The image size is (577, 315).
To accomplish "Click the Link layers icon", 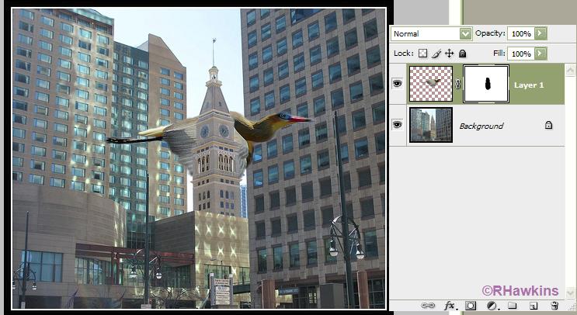I will [x=428, y=306].
